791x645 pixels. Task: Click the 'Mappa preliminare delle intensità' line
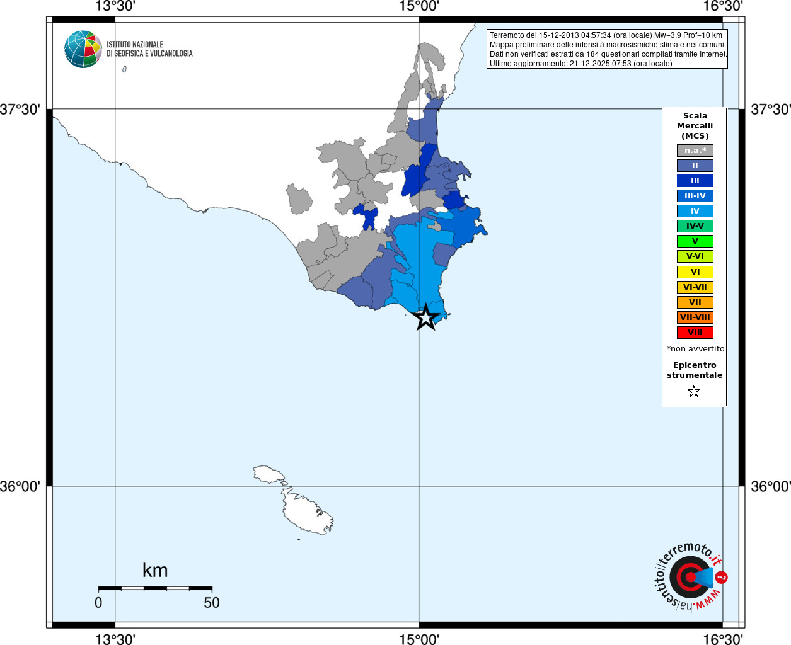pos(607,45)
